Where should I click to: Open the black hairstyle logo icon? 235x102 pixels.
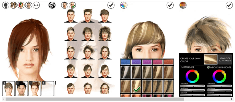pyautogui.click(x=52, y=5)
